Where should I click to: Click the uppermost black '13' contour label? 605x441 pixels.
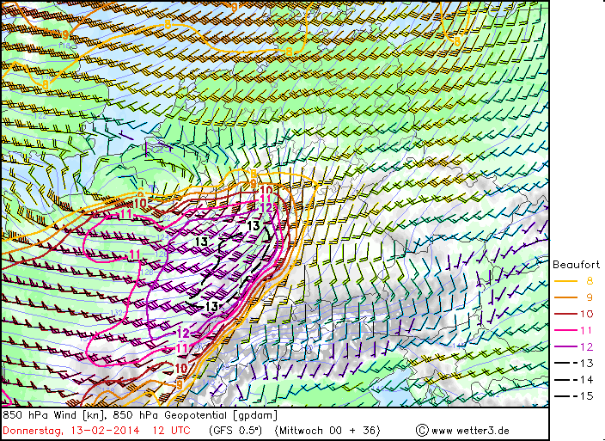(254, 225)
